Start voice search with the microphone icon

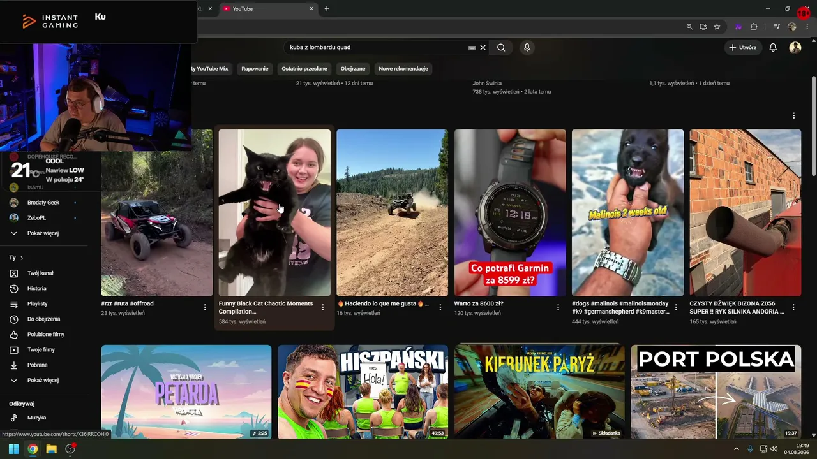coord(527,47)
